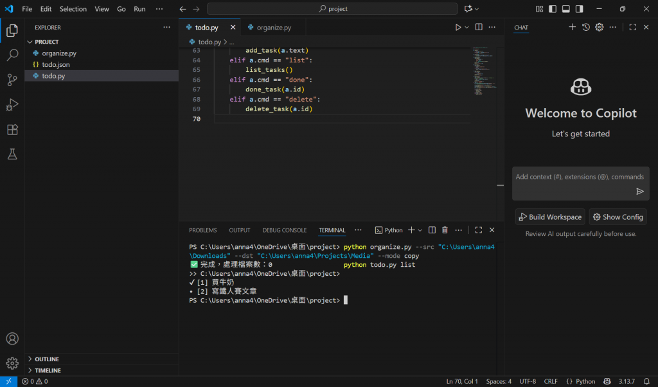Open the Search view in activity bar
658x387 pixels.
point(12,55)
